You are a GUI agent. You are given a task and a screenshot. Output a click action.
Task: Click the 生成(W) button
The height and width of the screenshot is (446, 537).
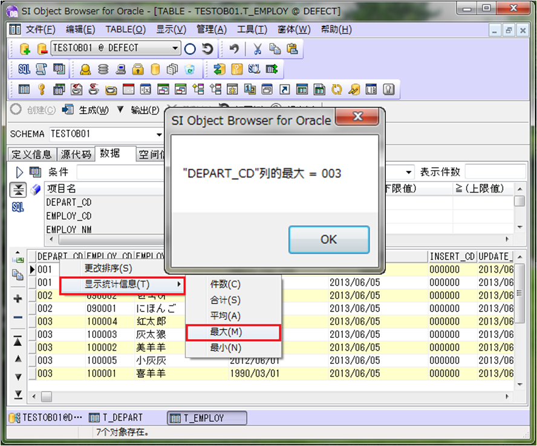coord(88,110)
